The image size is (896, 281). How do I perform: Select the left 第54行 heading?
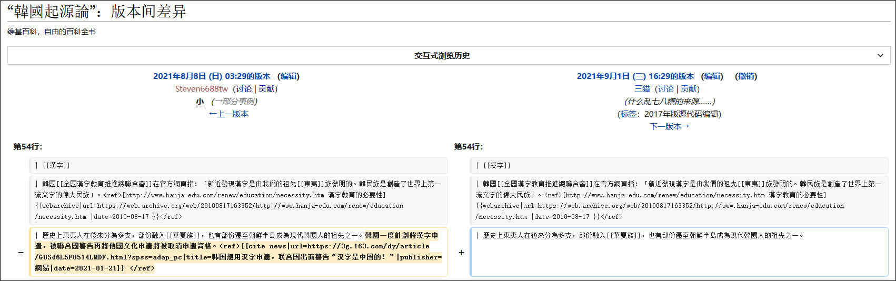tap(28, 147)
